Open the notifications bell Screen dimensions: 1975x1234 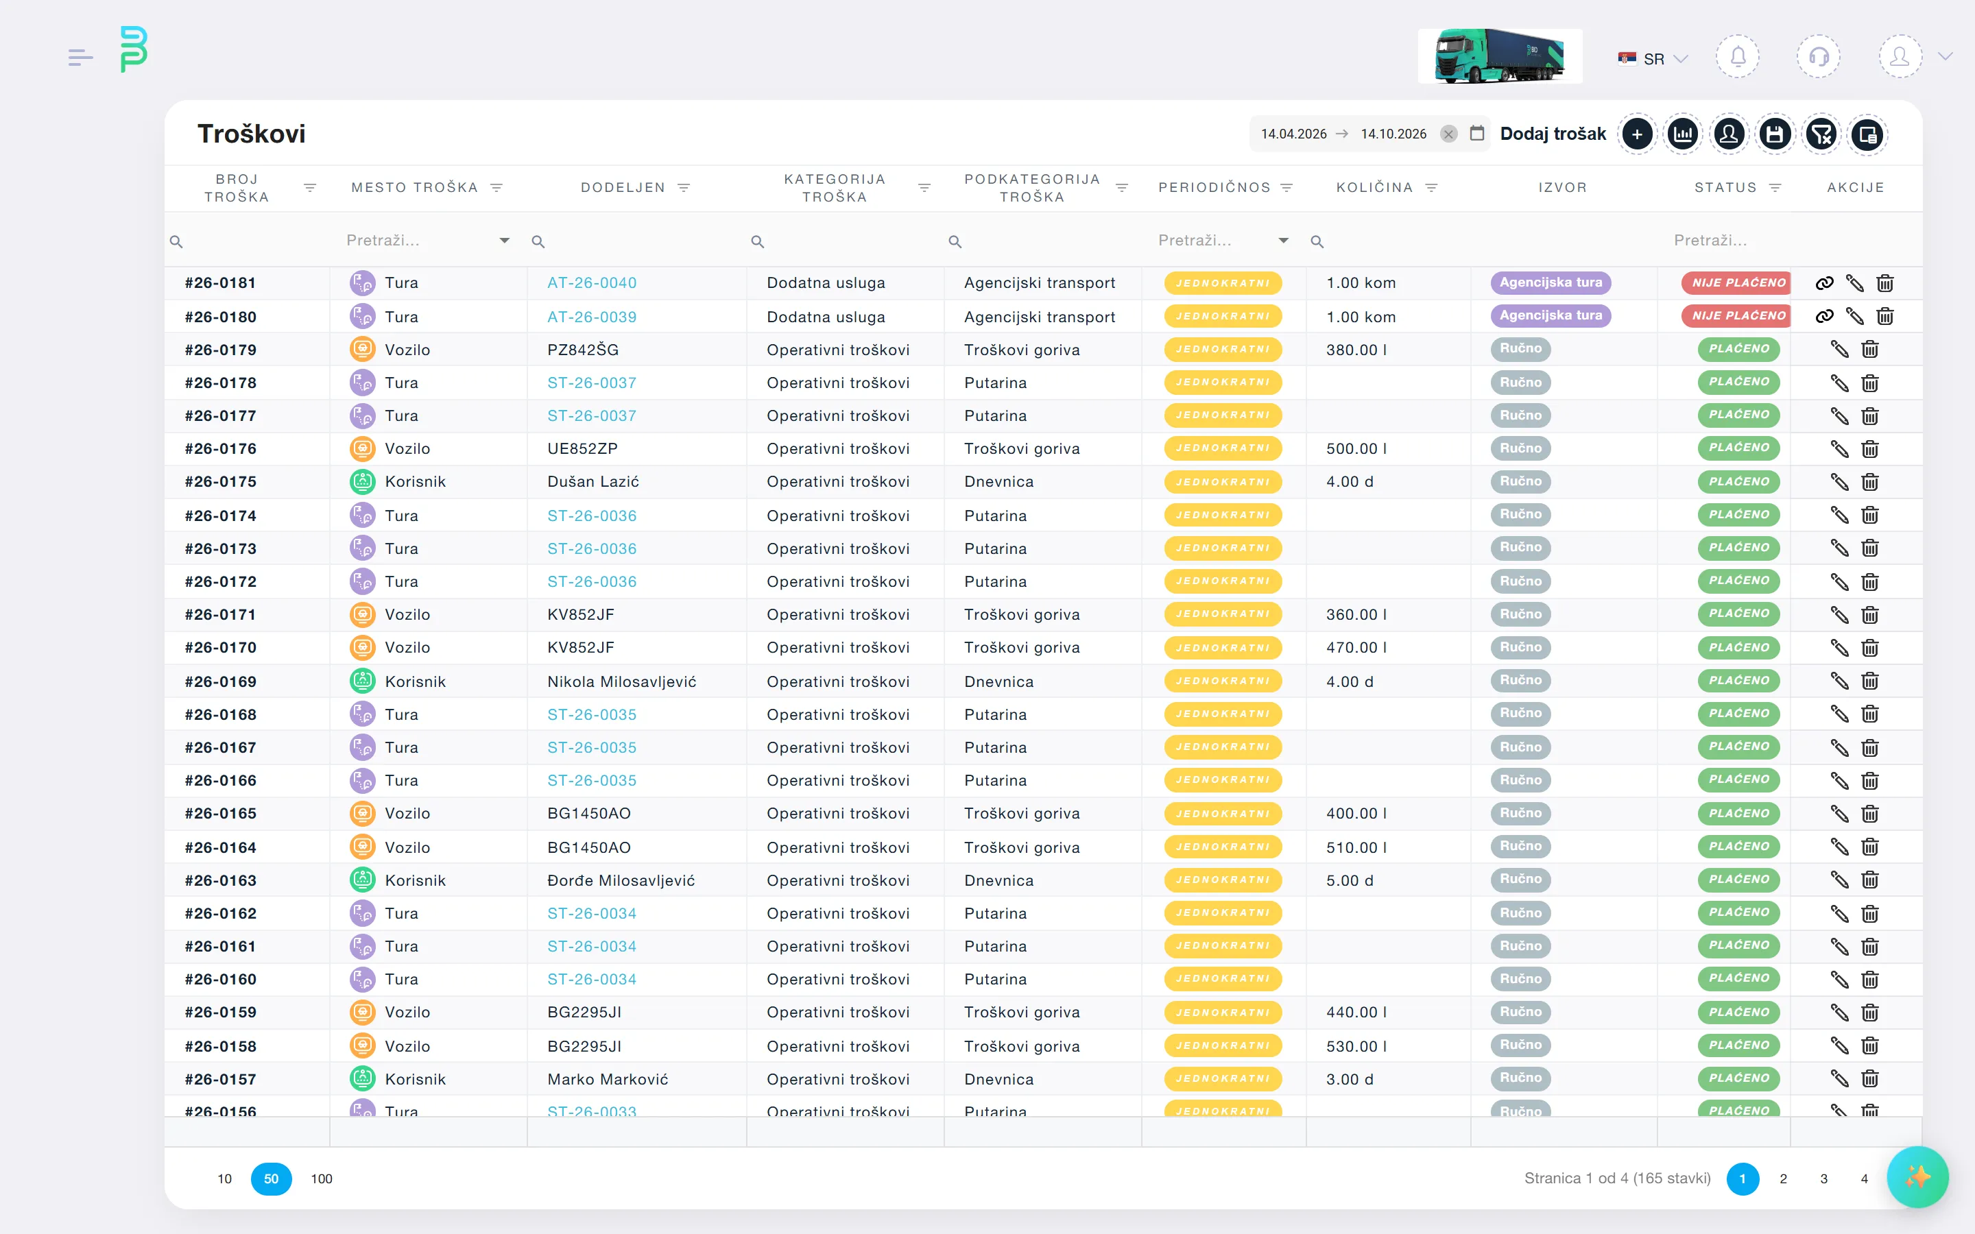pyautogui.click(x=1738, y=56)
